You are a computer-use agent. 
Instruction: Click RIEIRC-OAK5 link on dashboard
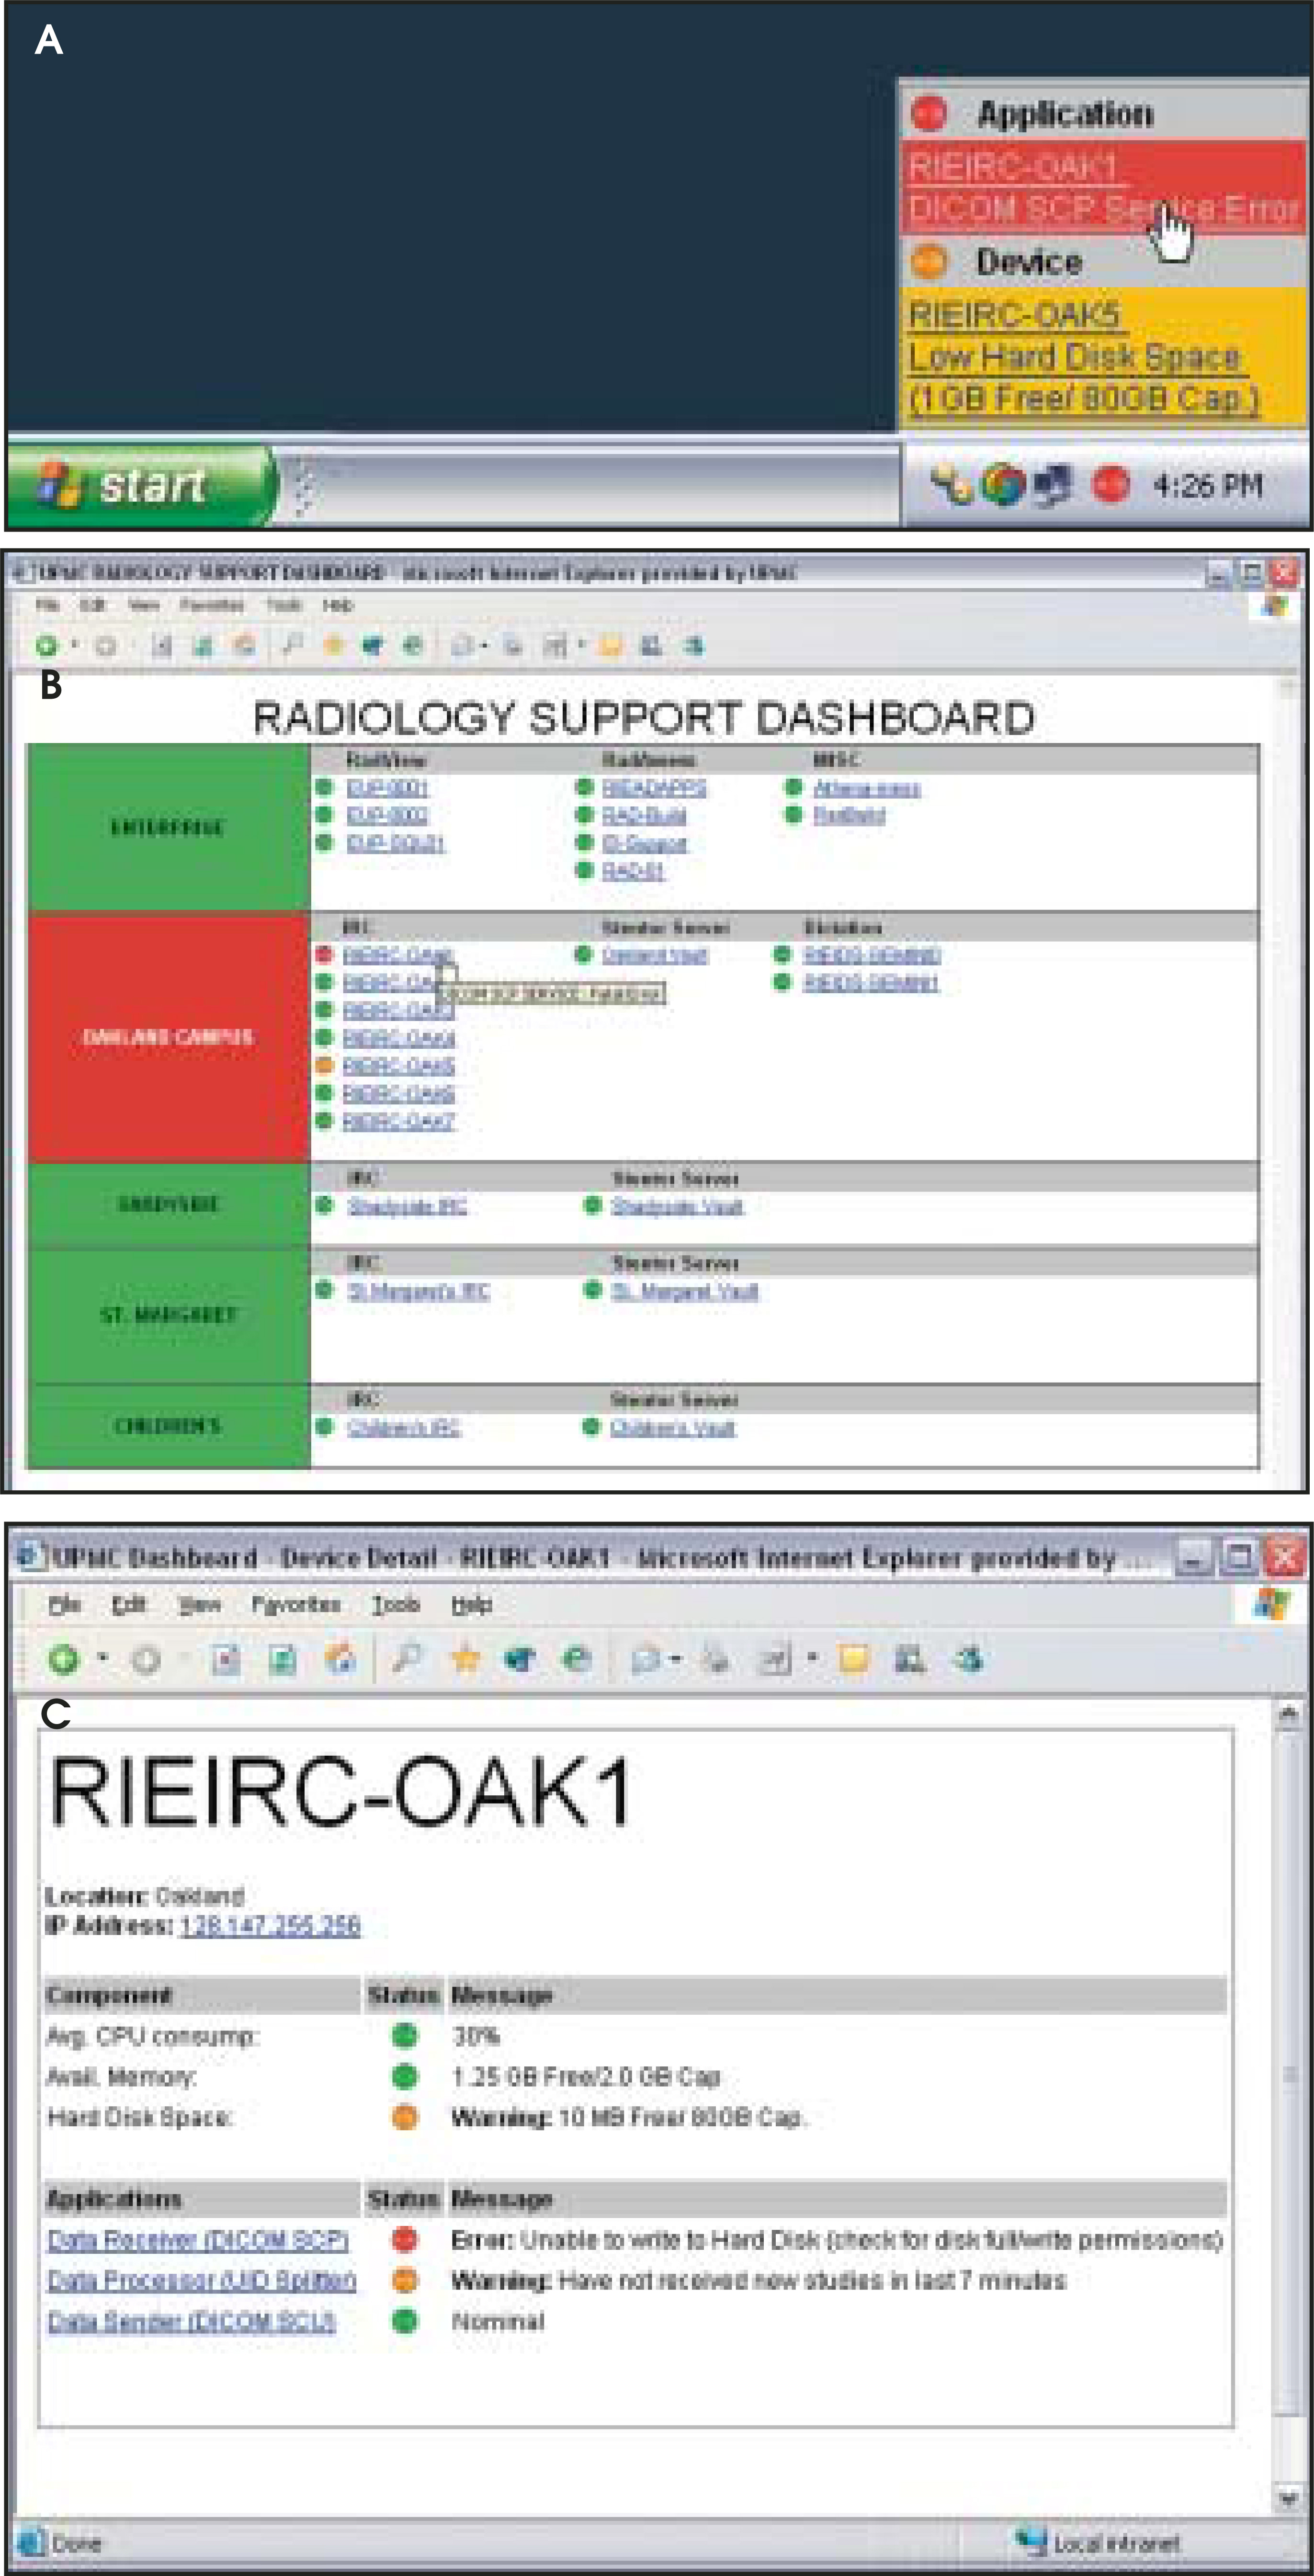[398, 1066]
